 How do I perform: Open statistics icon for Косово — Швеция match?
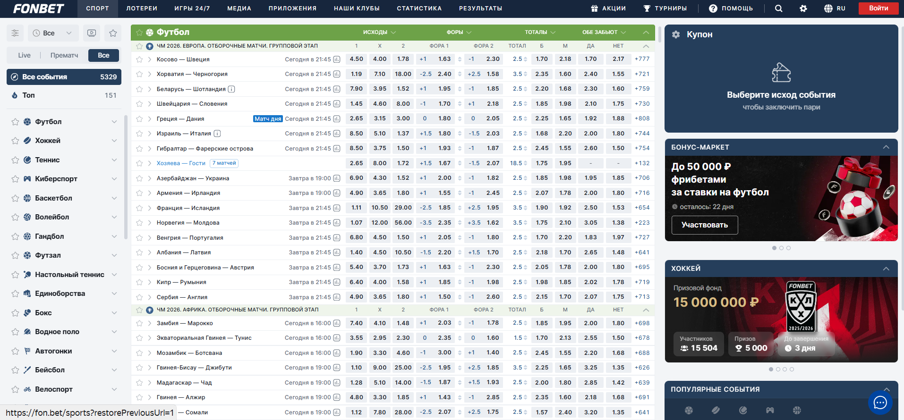point(337,59)
